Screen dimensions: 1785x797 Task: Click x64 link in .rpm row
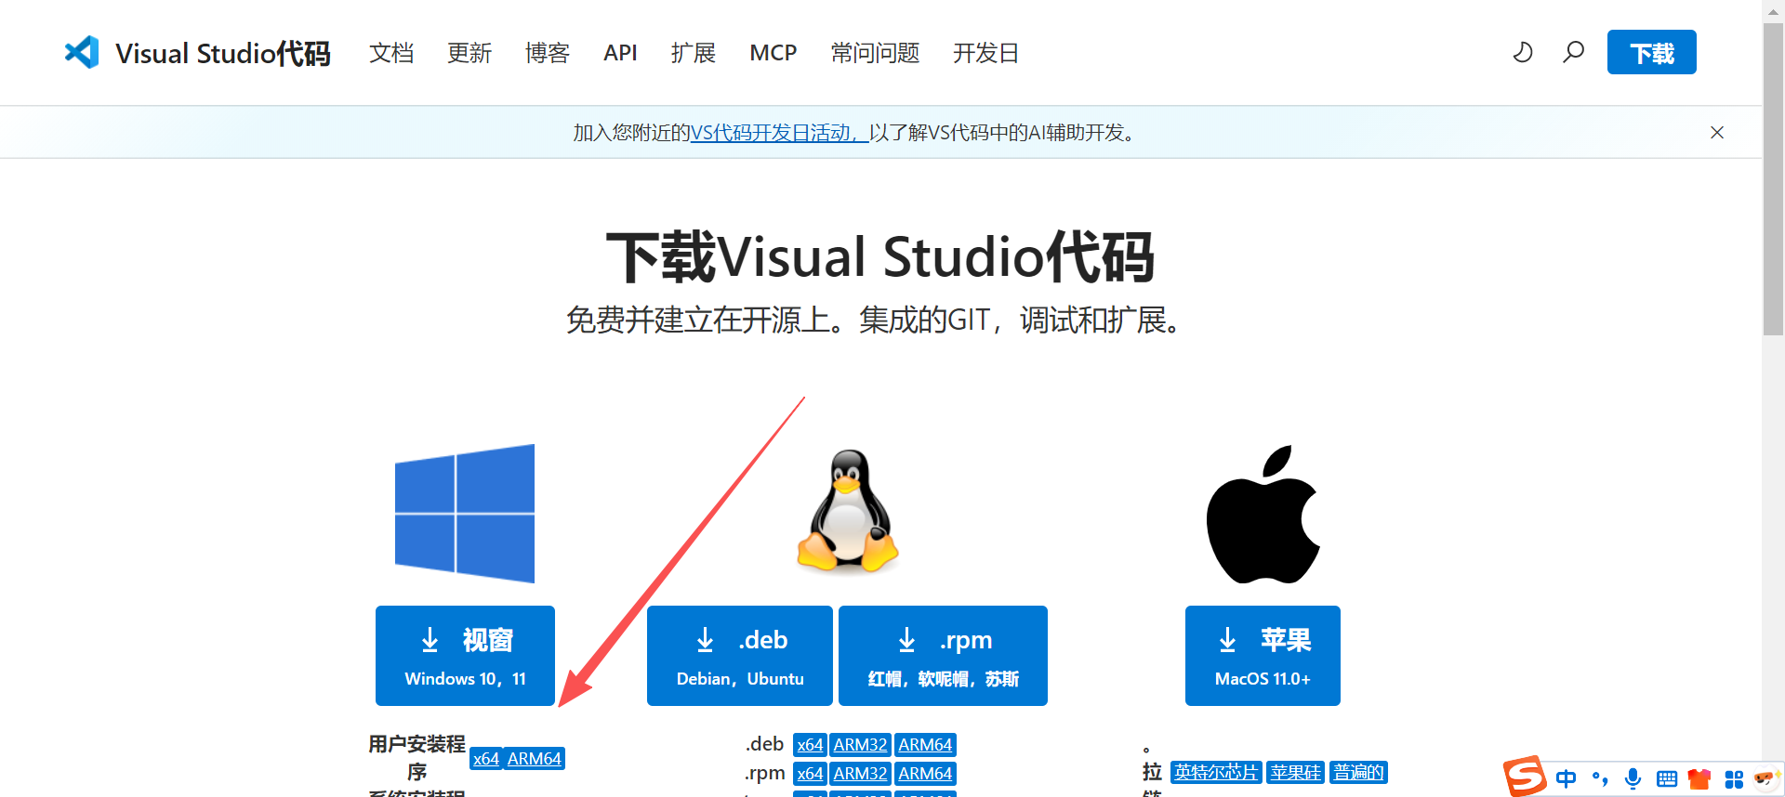click(810, 774)
